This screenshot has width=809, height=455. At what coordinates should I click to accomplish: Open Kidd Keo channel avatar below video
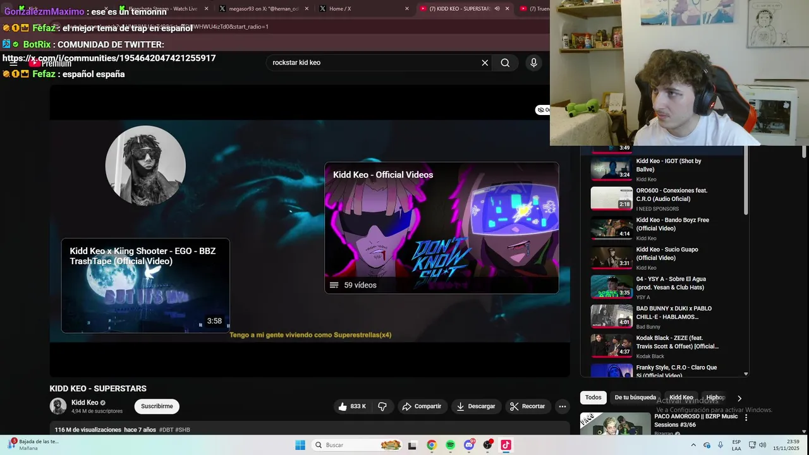coord(58,406)
